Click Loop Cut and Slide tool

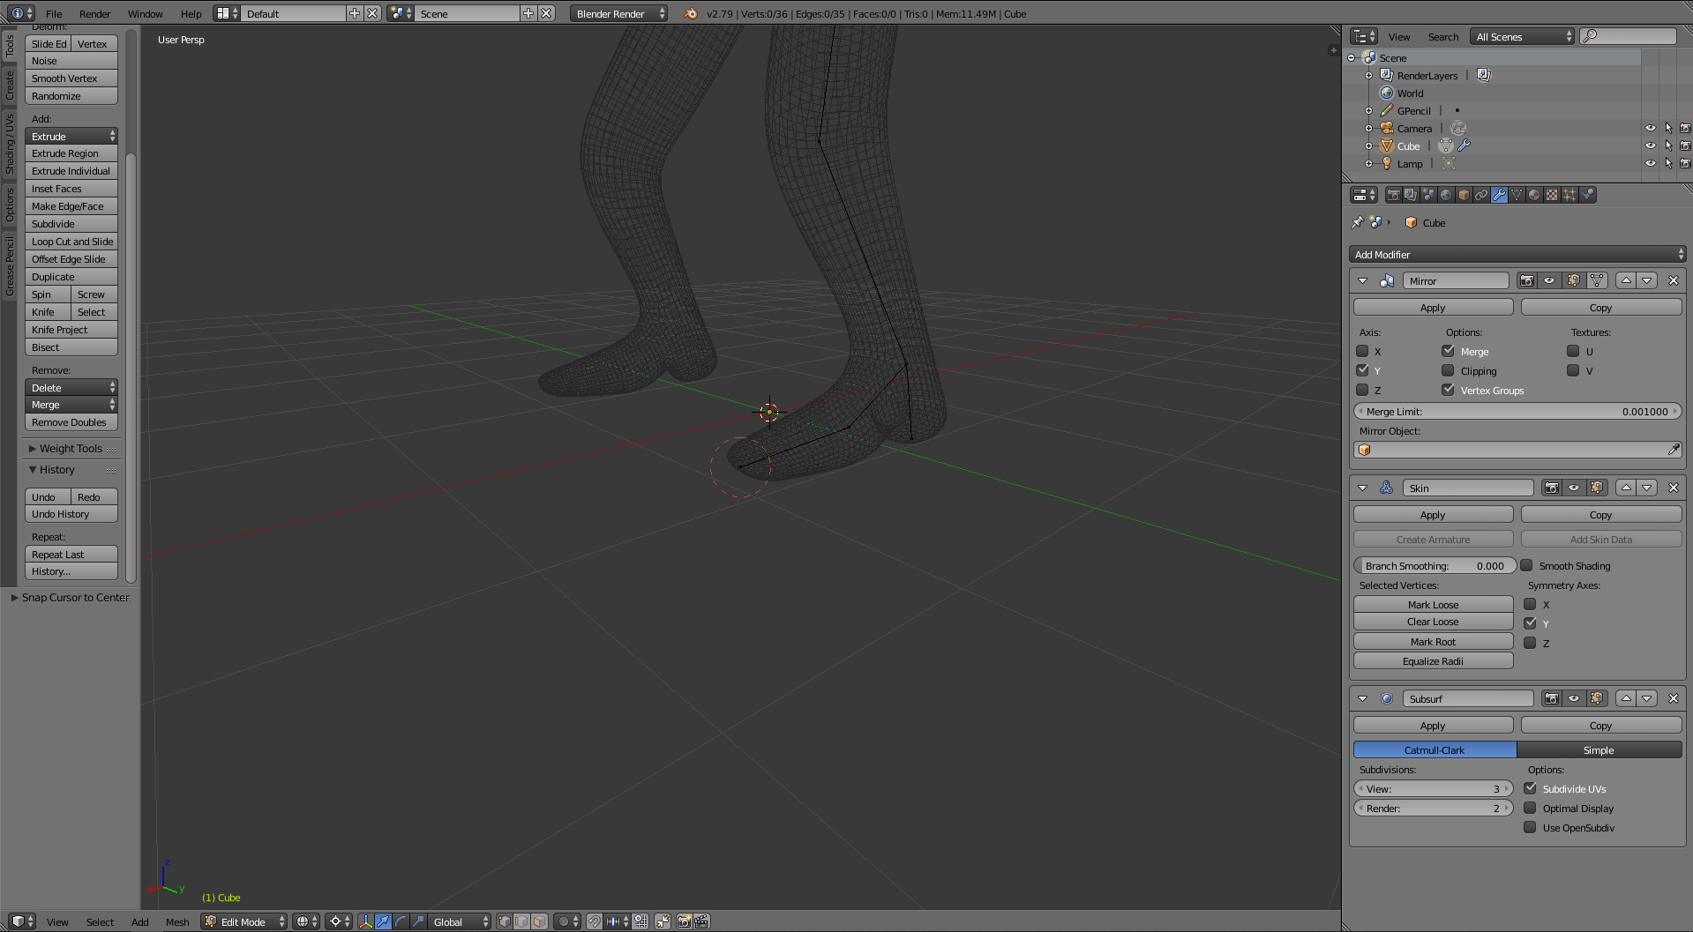[71, 242]
